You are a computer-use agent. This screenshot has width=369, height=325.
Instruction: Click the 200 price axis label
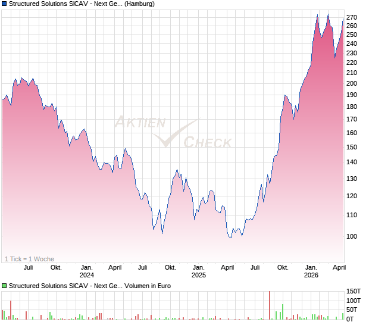[352, 83]
